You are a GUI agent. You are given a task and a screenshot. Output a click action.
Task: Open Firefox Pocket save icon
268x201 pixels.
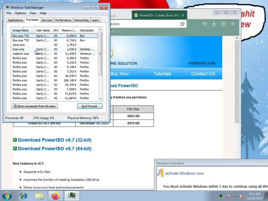[205, 24]
